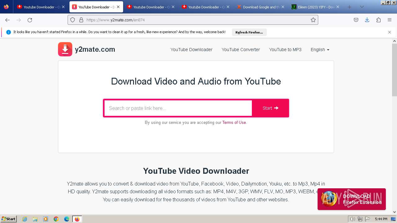Open the Extensions puzzle icon
Screen dimensions: 397x223
point(378,20)
